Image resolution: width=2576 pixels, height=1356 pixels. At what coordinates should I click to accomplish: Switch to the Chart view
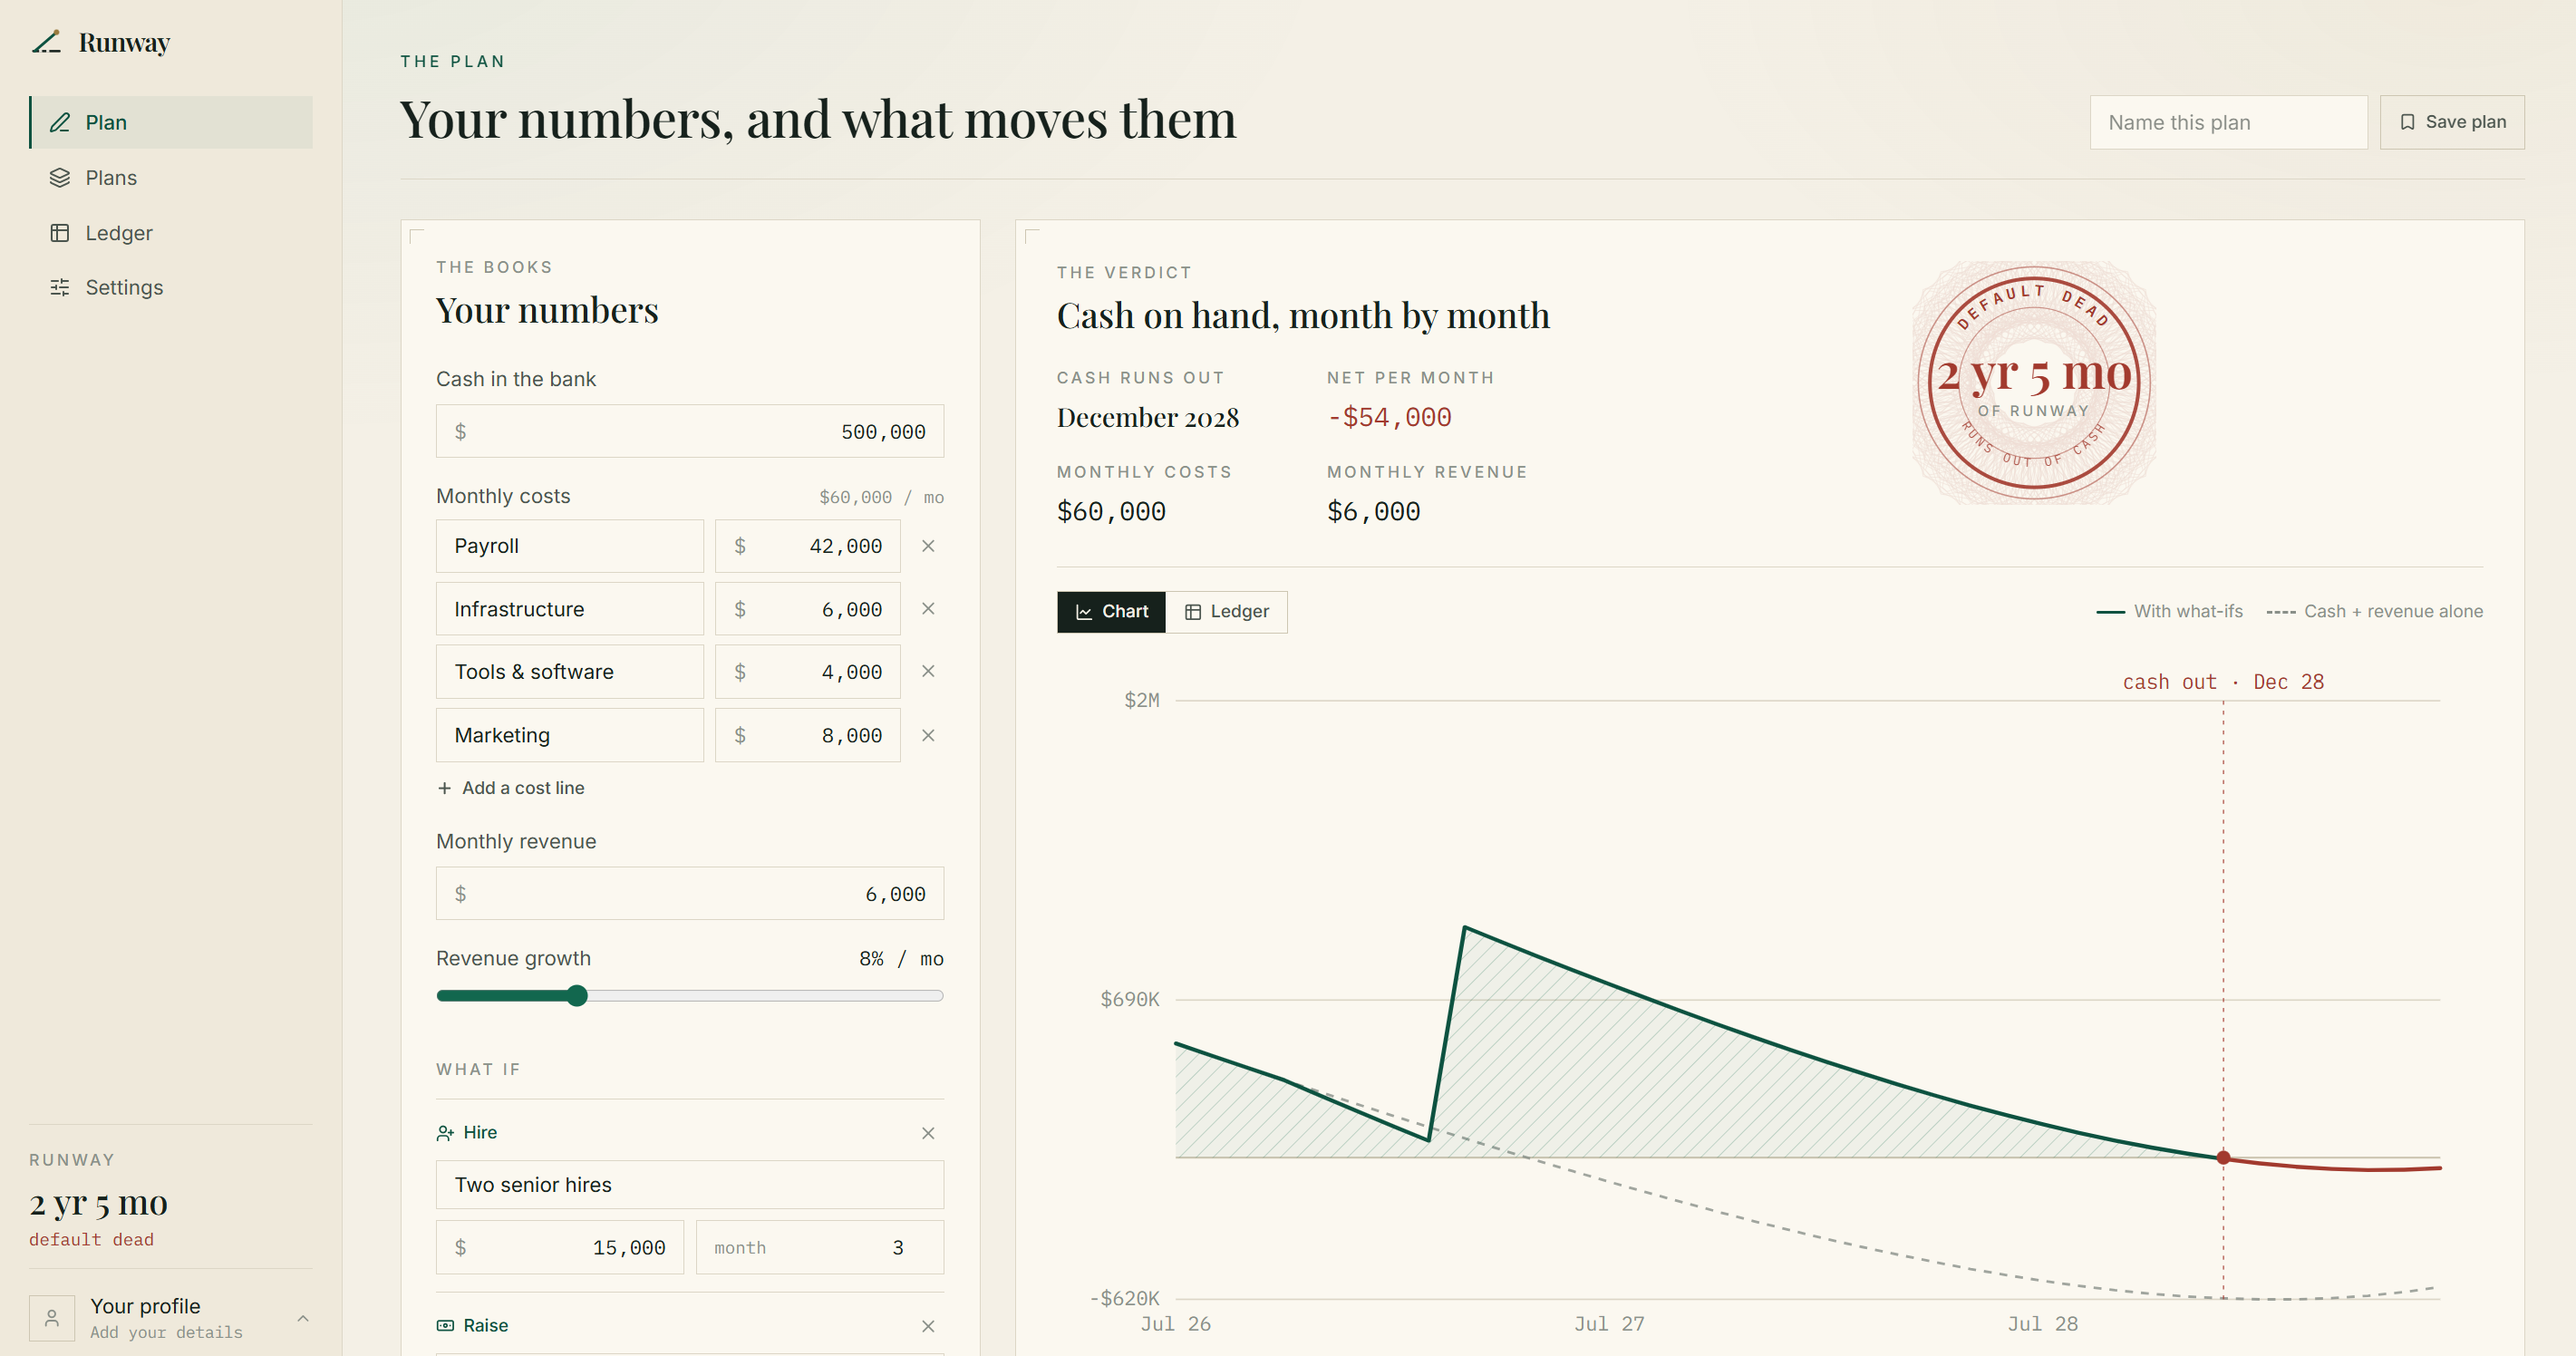click(x=1111, y=612)
